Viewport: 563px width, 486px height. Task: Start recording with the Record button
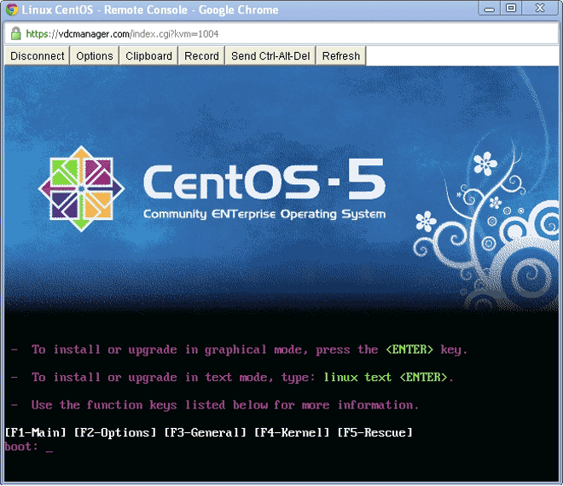201,56
